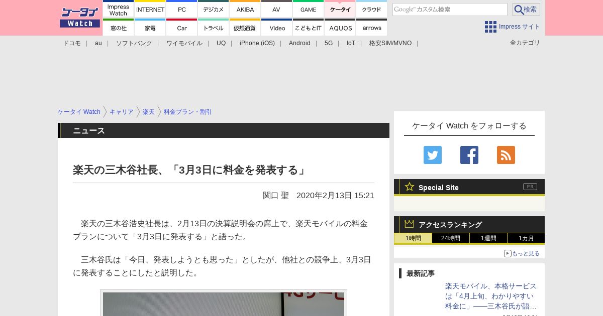Follow ケータイ Watch on Twitter icon
Viewport: 603px width, 316px height.
[x=433, y=155]
